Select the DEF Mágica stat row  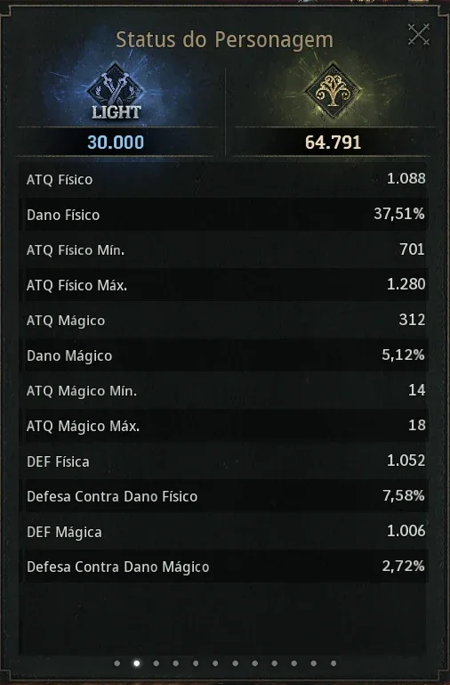(x=225, y=531)
